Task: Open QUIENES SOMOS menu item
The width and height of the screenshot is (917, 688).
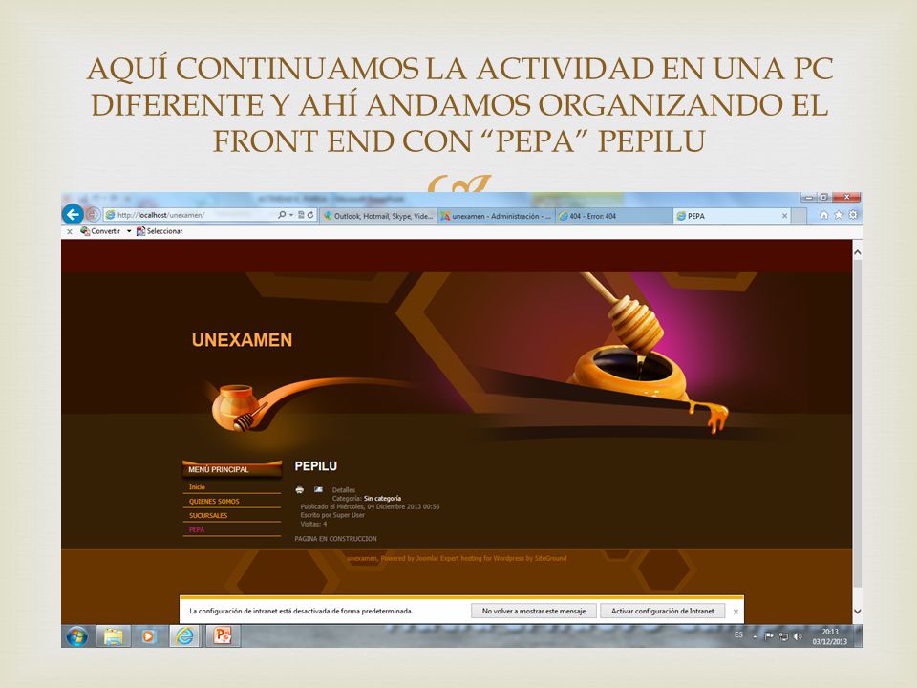Action: pyautogui.click(x=214, y=502)
